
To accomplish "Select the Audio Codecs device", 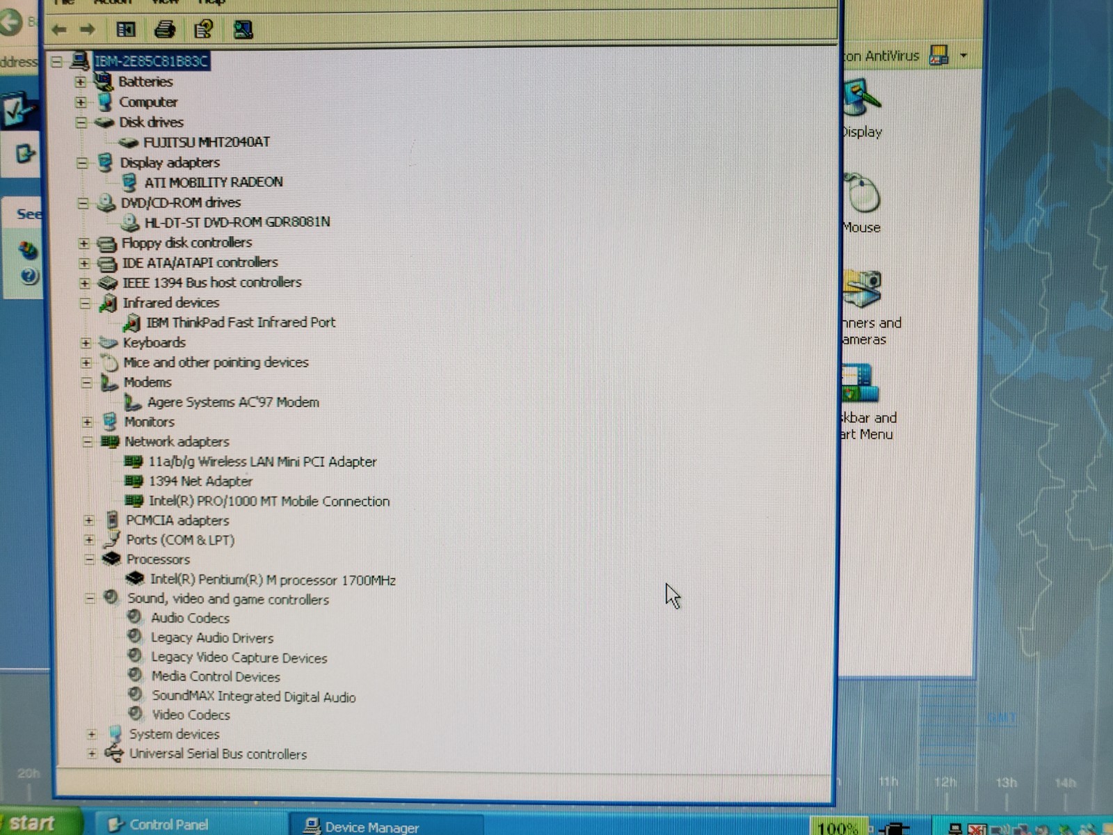I will (190, 618).
